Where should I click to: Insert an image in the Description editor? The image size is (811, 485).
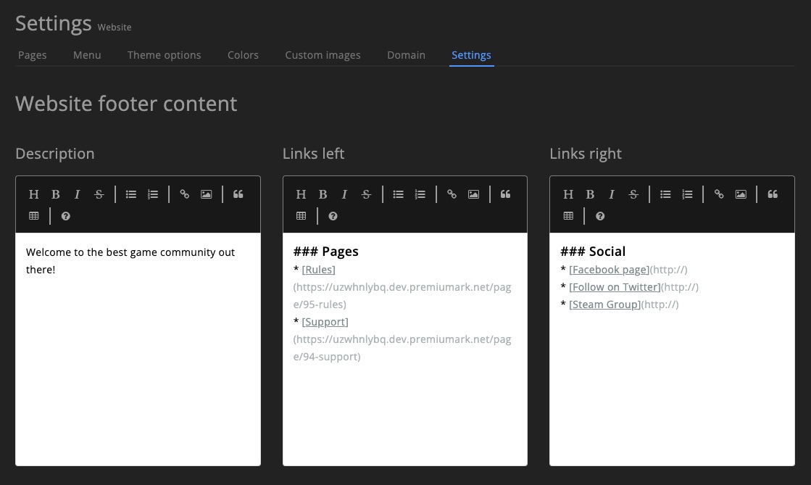[206, 194]
